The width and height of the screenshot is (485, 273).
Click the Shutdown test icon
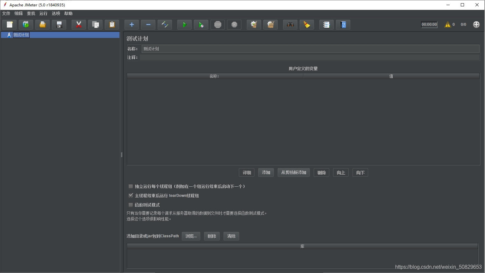(x=234, y=25)
